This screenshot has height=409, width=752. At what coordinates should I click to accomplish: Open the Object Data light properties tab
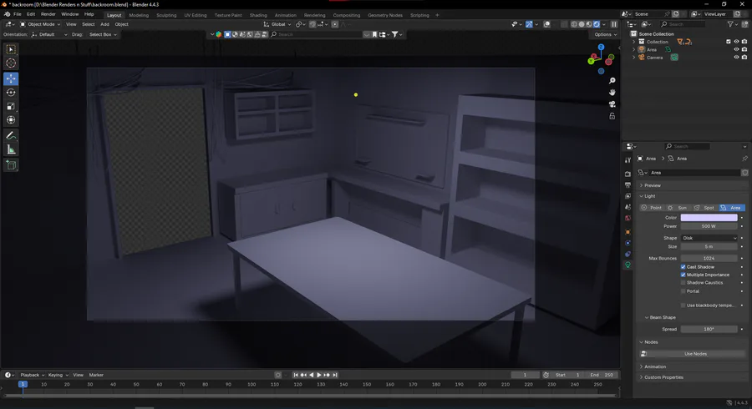pyautogui.click(x=628, y=265)
